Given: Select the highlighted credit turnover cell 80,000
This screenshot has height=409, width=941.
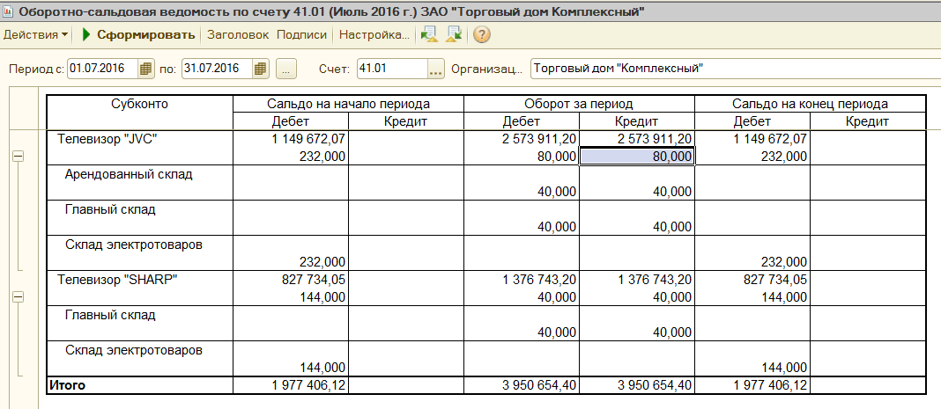Looking at the screenshot, I should click(x=637, y=157).
